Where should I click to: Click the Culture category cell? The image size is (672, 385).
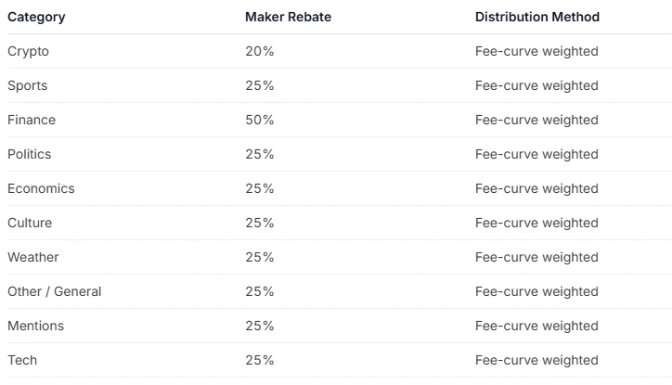click(x=30, y=223)
